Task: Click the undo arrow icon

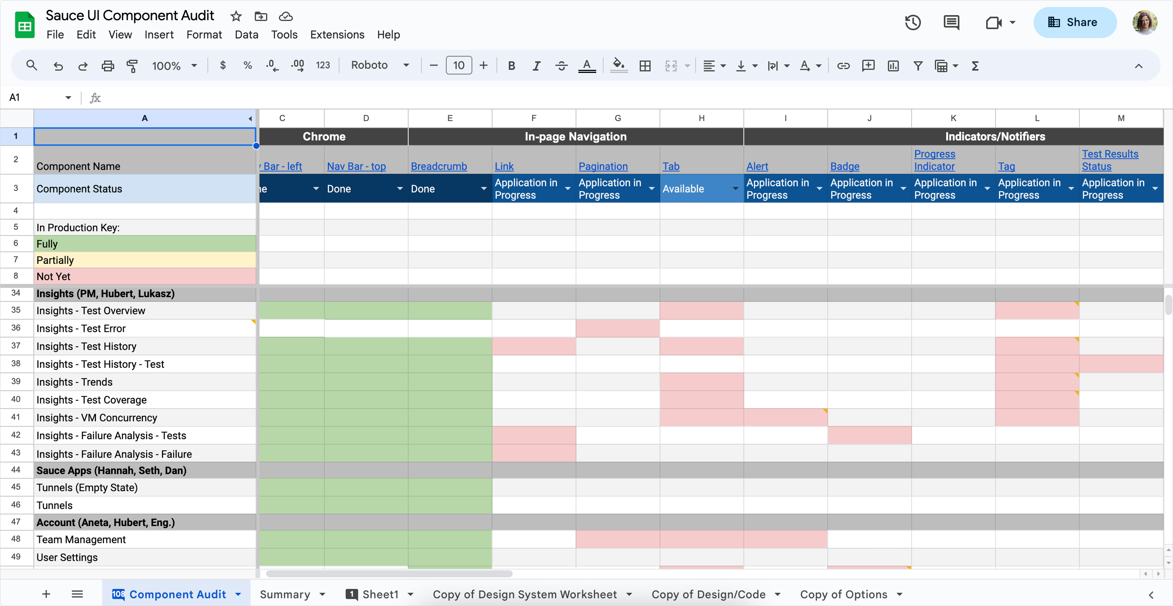Action: (58, 66)
